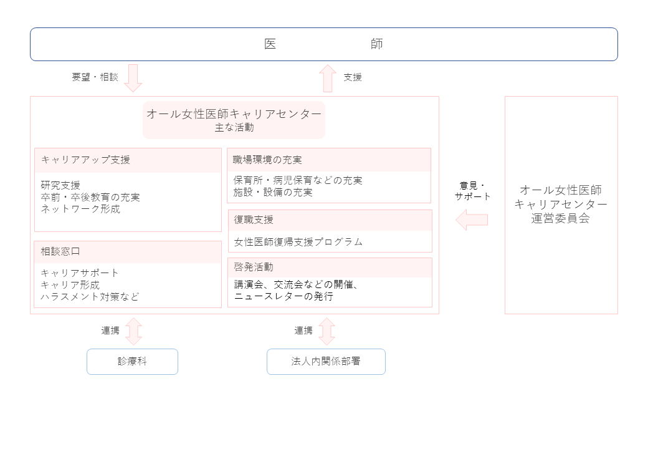The image size is (648, 449).
Task: Click the オール女性医師キャリアセンター 主な活動 title
Action: [234, 120]
